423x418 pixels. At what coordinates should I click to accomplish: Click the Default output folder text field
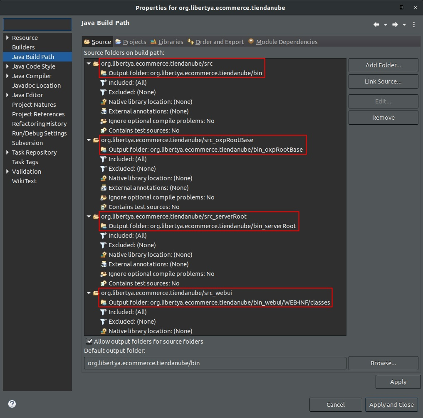click(215, 363)
